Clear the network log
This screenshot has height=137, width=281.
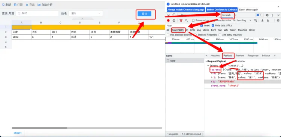pyautogui.click(x=173, y=21)
